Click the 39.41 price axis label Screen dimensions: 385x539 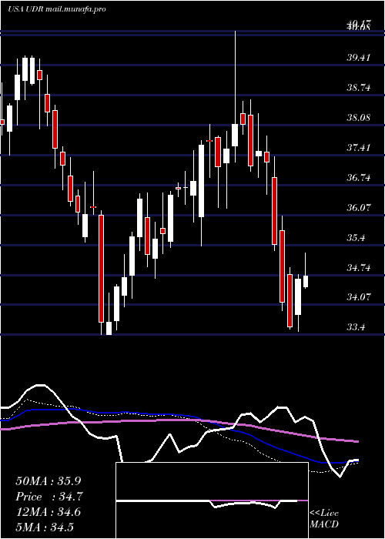[359, 58]
